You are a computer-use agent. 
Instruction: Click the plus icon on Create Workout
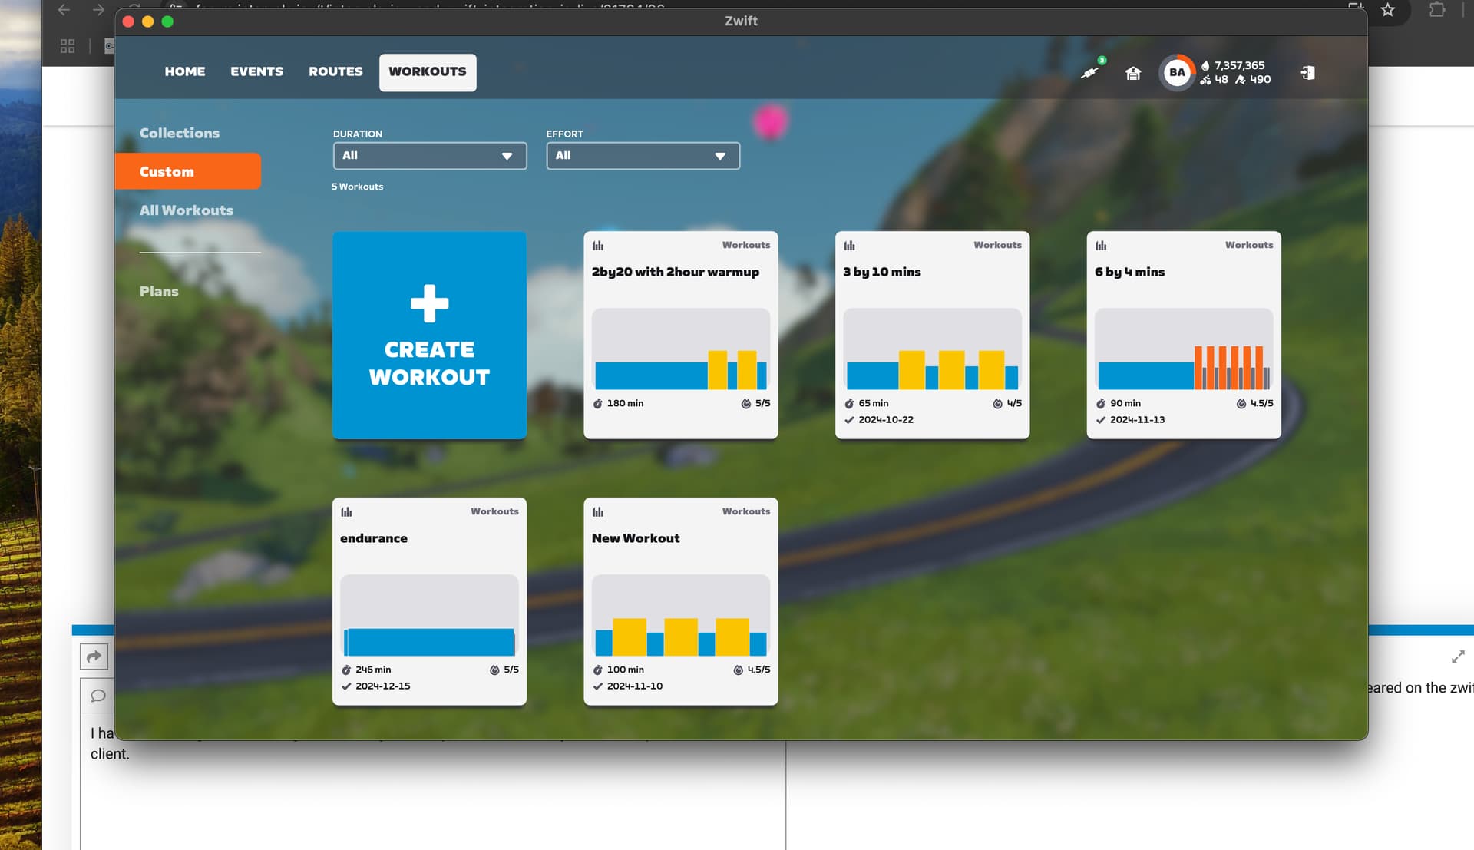[429, 303]
